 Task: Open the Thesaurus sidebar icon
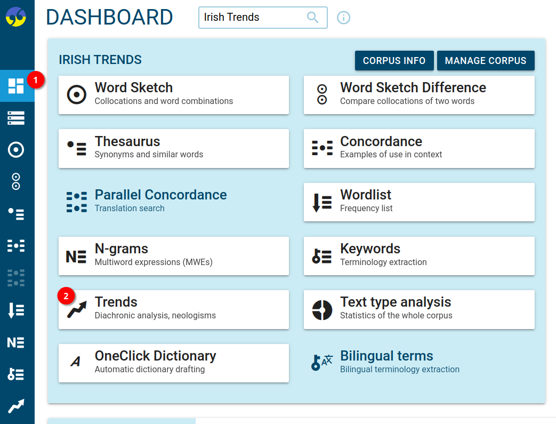coord(16,214)
